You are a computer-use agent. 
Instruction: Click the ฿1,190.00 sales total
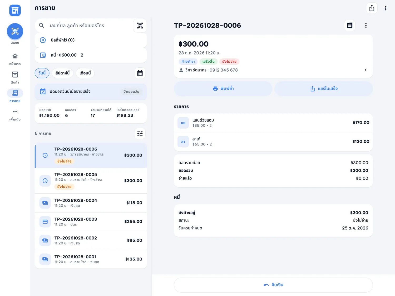click(49, 115)
